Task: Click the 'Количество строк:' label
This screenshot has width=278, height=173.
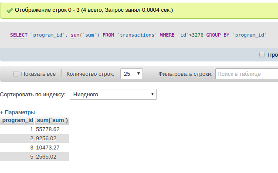Action: click(x=90, y=74)
